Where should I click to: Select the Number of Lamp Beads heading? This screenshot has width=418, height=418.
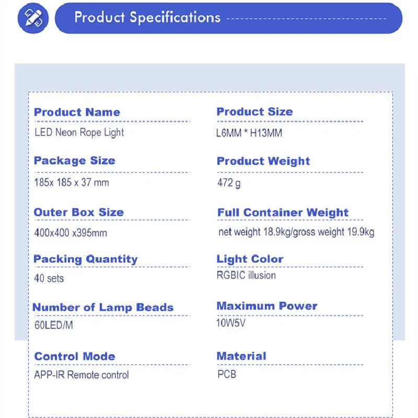pos(103,307)
